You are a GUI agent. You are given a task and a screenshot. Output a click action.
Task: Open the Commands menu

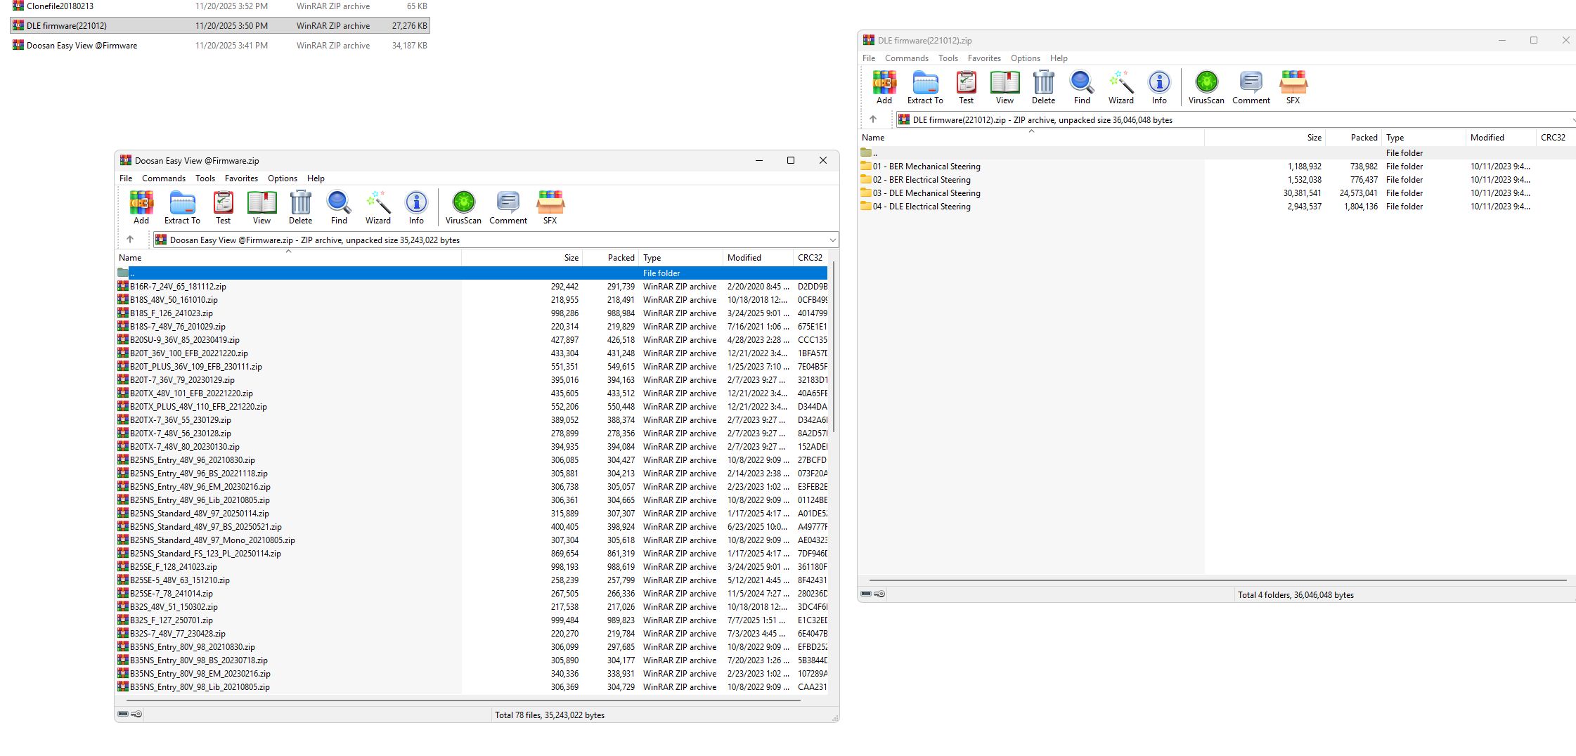point(164,178)
